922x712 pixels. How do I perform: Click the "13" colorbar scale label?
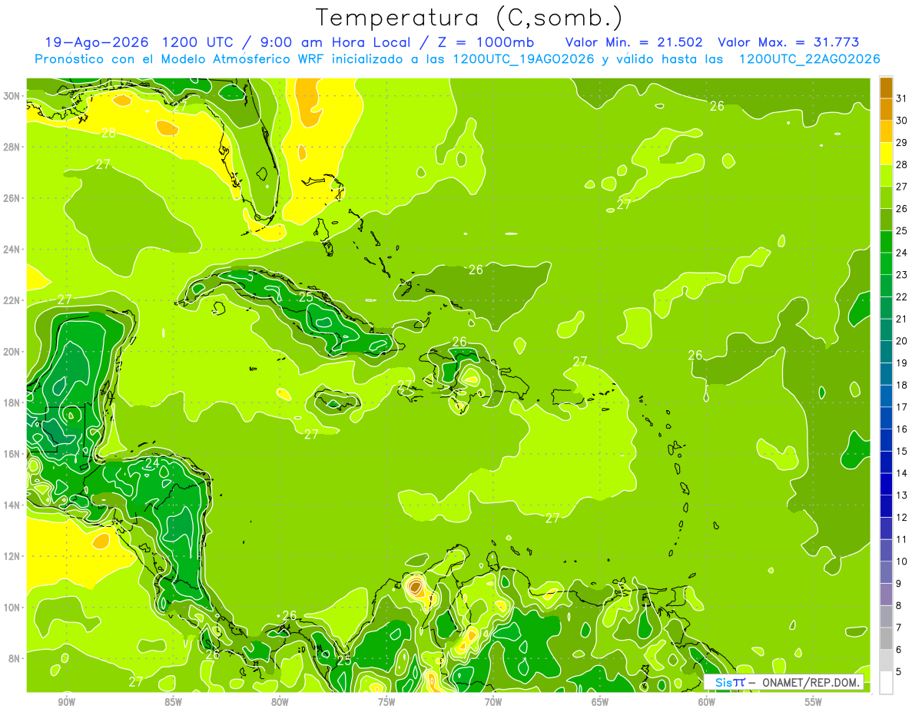pos(901,495)
